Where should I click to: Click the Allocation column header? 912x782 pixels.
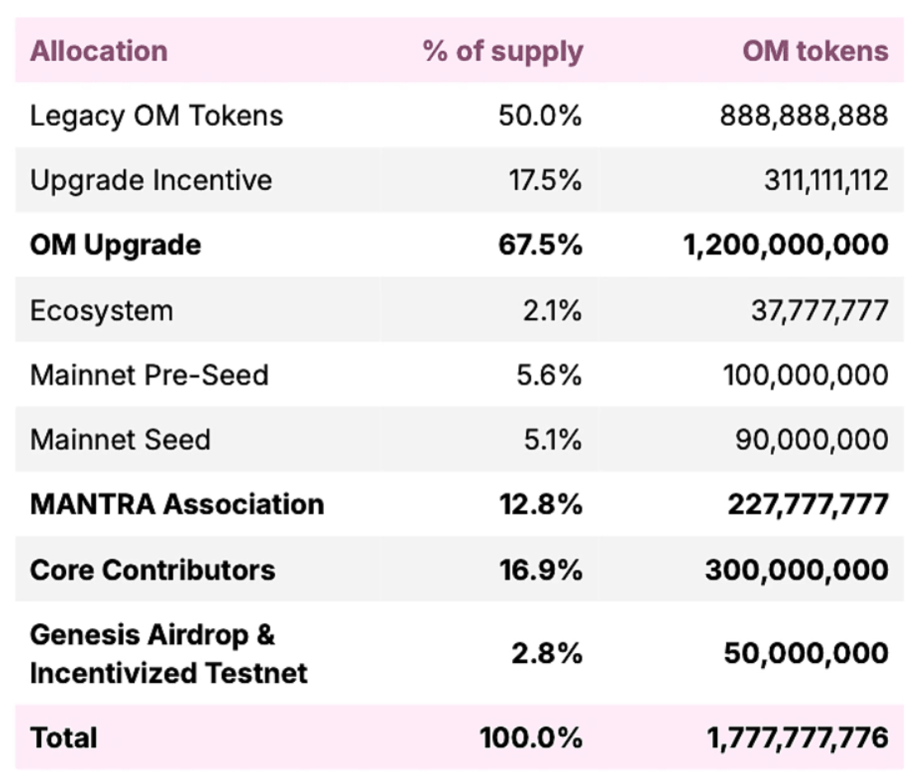click(x=98, y=51)
